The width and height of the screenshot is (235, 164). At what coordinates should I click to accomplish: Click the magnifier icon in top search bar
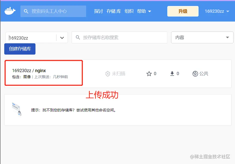click(x=26, y=11)
